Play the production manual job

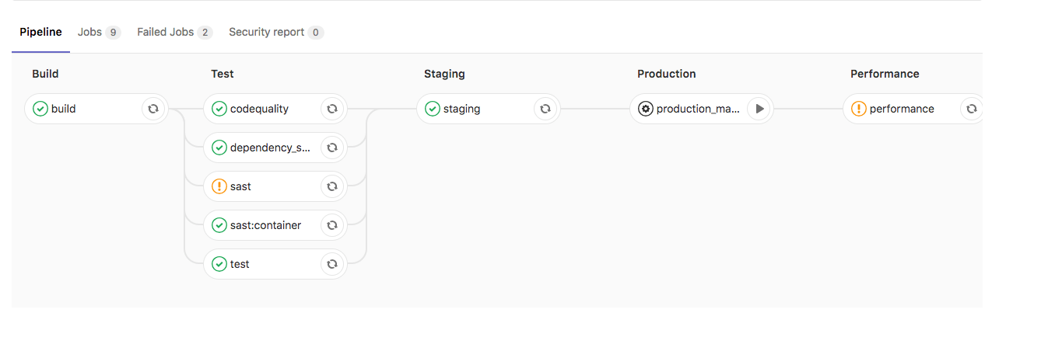(x=759, y=109)
